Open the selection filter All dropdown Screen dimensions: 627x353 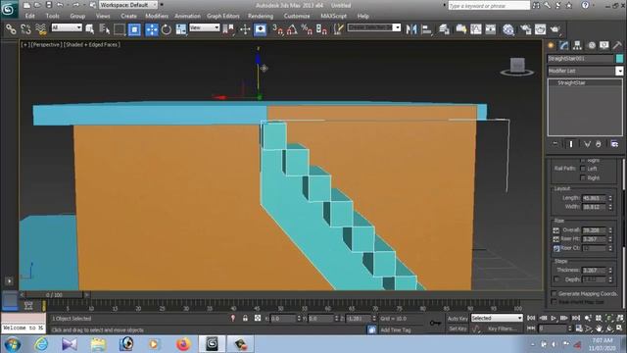67,27
